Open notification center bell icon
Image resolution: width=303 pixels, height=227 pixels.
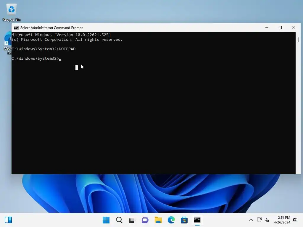pos(295,220)
